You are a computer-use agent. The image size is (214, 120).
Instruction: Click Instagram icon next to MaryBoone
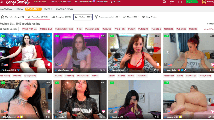coord(72,70)
